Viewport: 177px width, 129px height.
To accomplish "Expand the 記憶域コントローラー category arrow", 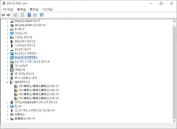I will click(x=7, y=119).
